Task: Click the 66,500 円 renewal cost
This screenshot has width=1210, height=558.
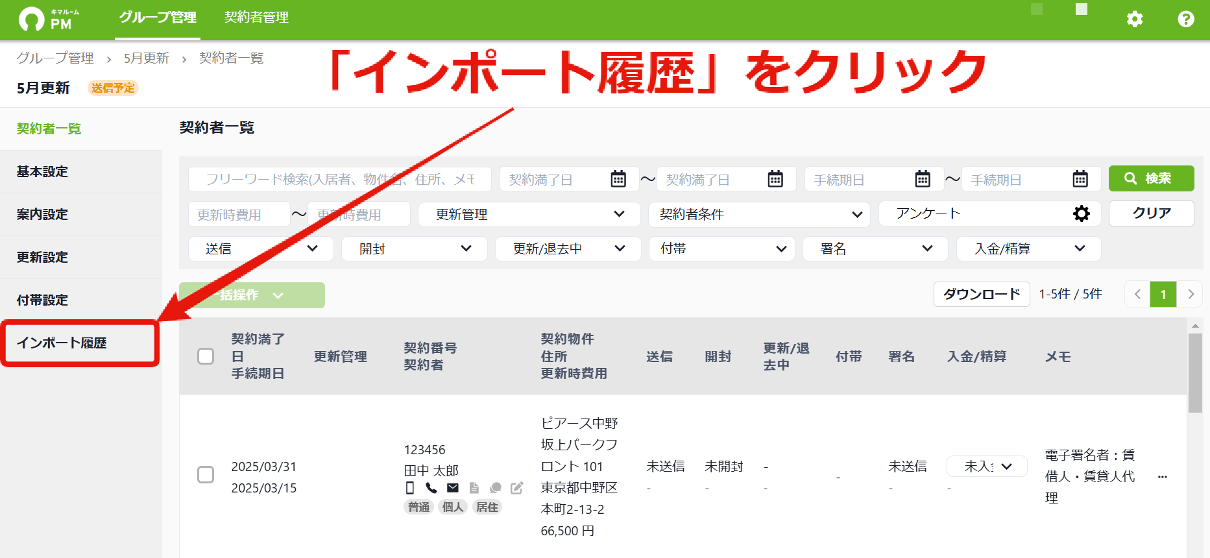Action: click(x=568, y=531)
